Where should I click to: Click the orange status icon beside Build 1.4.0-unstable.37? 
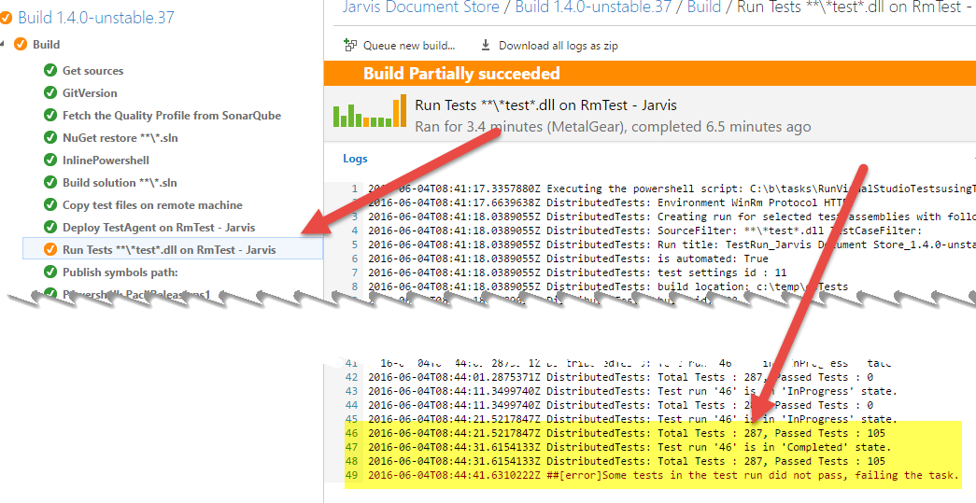6,18
